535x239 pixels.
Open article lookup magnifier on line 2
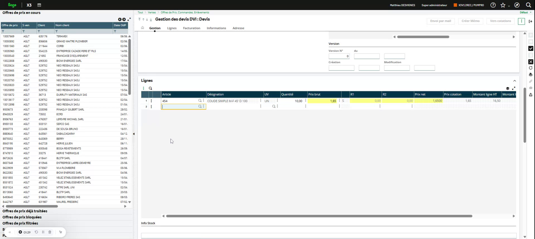(x=200, y=106)
